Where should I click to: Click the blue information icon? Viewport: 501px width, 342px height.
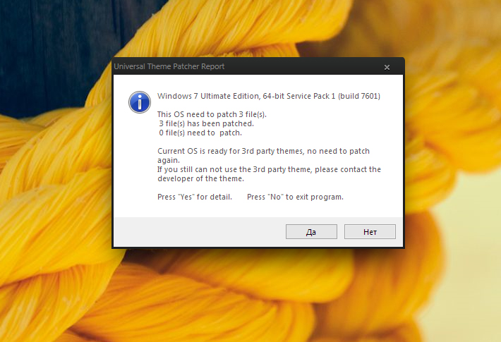140,102
